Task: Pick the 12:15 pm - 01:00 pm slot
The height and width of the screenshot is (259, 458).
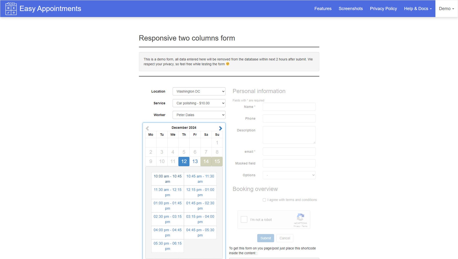Action: coord(200,192)
